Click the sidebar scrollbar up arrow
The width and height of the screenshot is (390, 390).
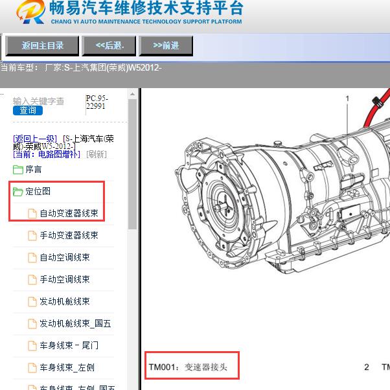pos(133,95)
